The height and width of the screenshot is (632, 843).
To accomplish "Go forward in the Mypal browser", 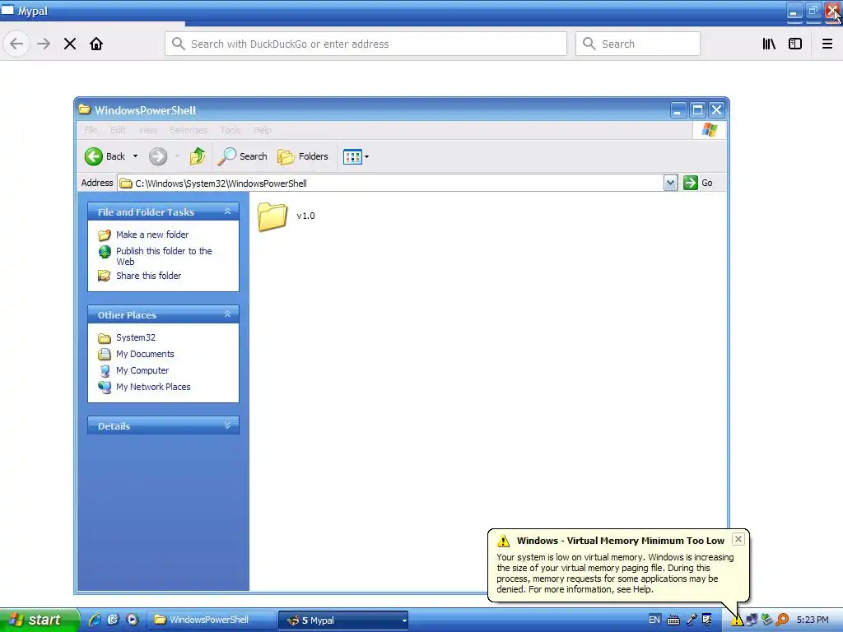I will [44, 44].
